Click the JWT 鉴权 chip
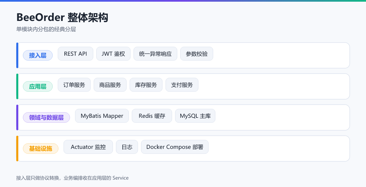This screenshot has height=187, width=366. [x=113, y=54]
